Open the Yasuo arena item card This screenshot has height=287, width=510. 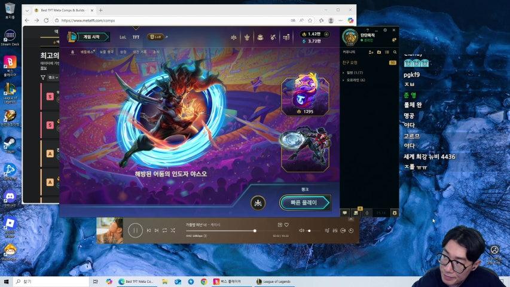305,149
